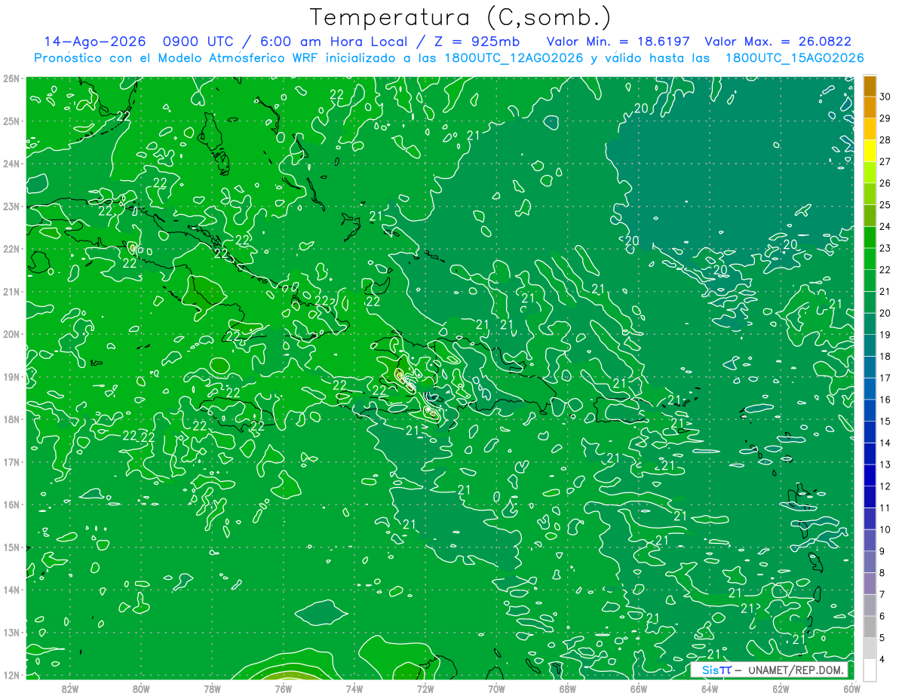The image size is (905, 699).
Task: Click the '66W' longitude axis label
Action: tap(638, 688)
